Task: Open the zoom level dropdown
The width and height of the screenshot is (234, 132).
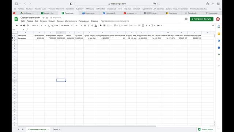Action: coord(35,26)
